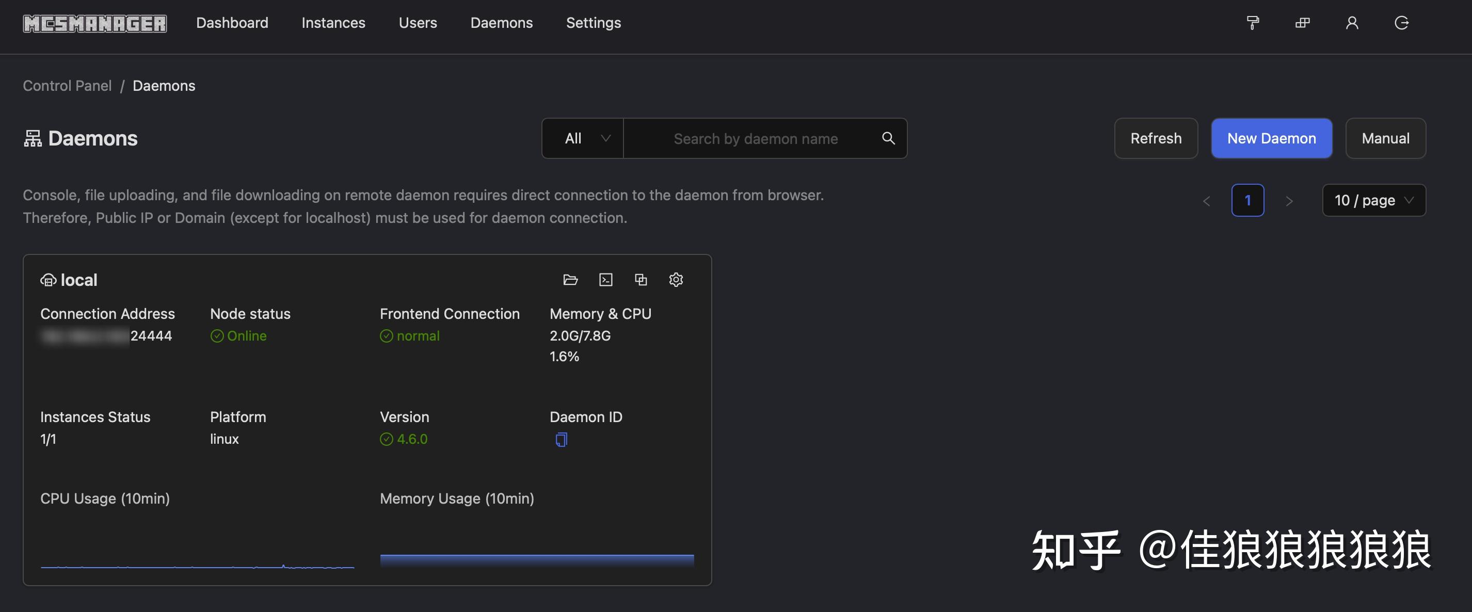The height and width of the screenshot is (612, 1472).
Task: Click the Refresh button
Action: point(1156,138)
